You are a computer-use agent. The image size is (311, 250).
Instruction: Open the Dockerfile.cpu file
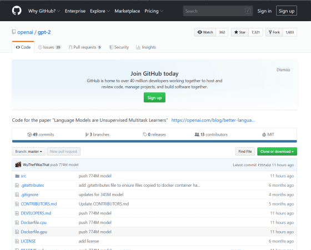34,223
